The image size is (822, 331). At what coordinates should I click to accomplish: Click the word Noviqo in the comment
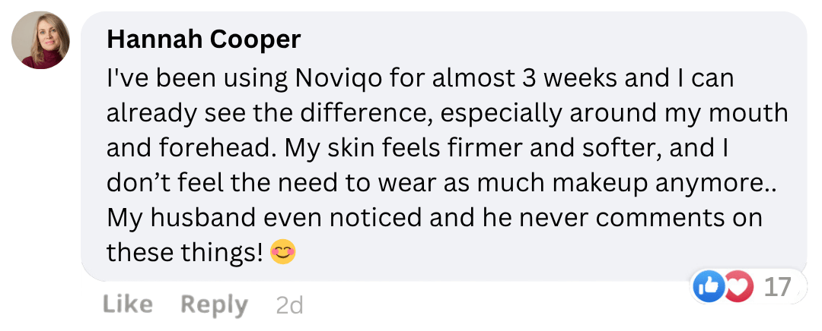(329, 78)
